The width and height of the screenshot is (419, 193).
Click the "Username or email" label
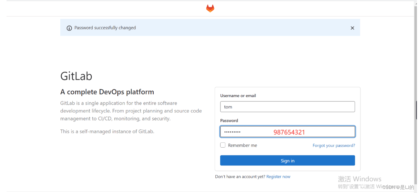click(238, 96)
